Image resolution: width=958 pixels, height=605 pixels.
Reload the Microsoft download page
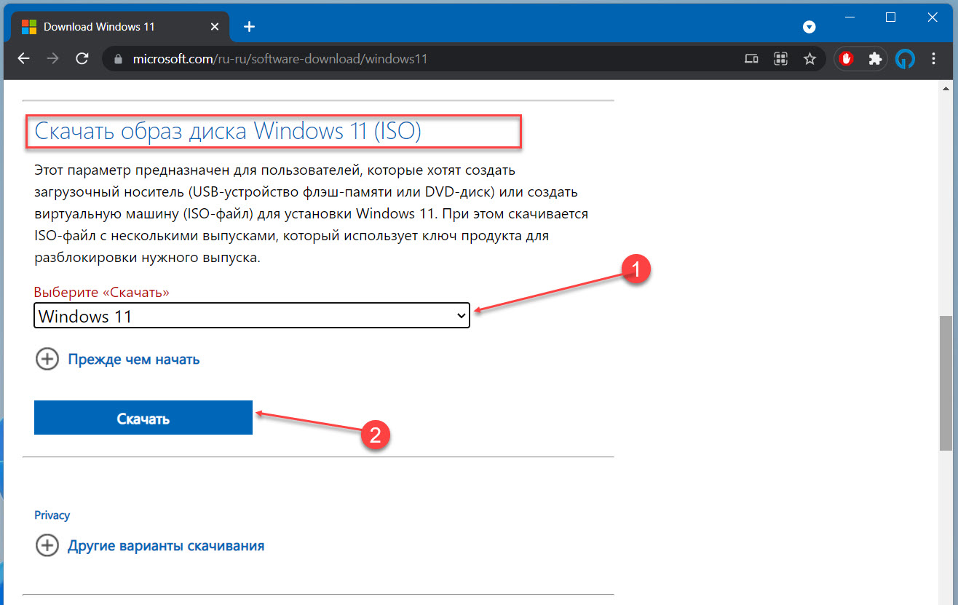point(82,59)
